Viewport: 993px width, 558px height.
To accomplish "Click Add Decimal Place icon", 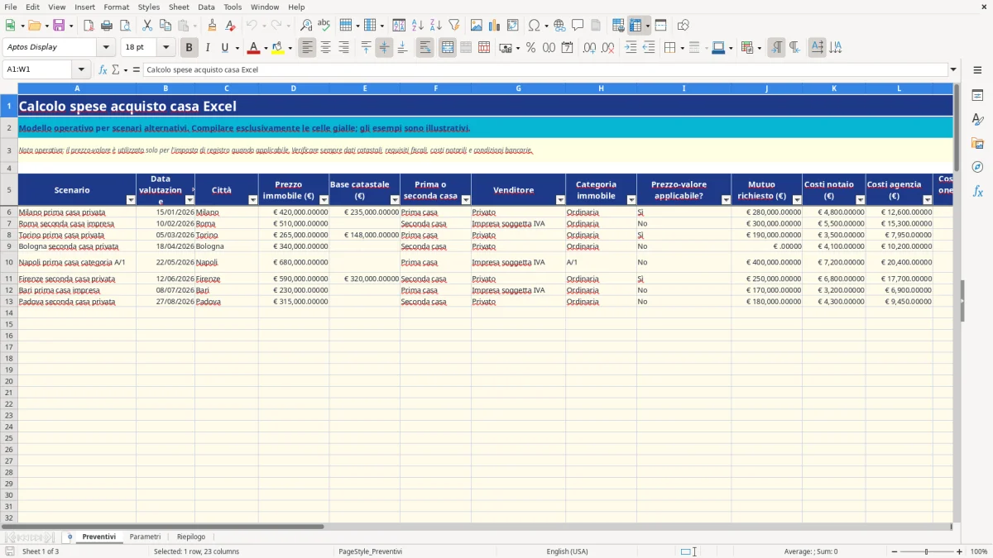I will [589, 48].
